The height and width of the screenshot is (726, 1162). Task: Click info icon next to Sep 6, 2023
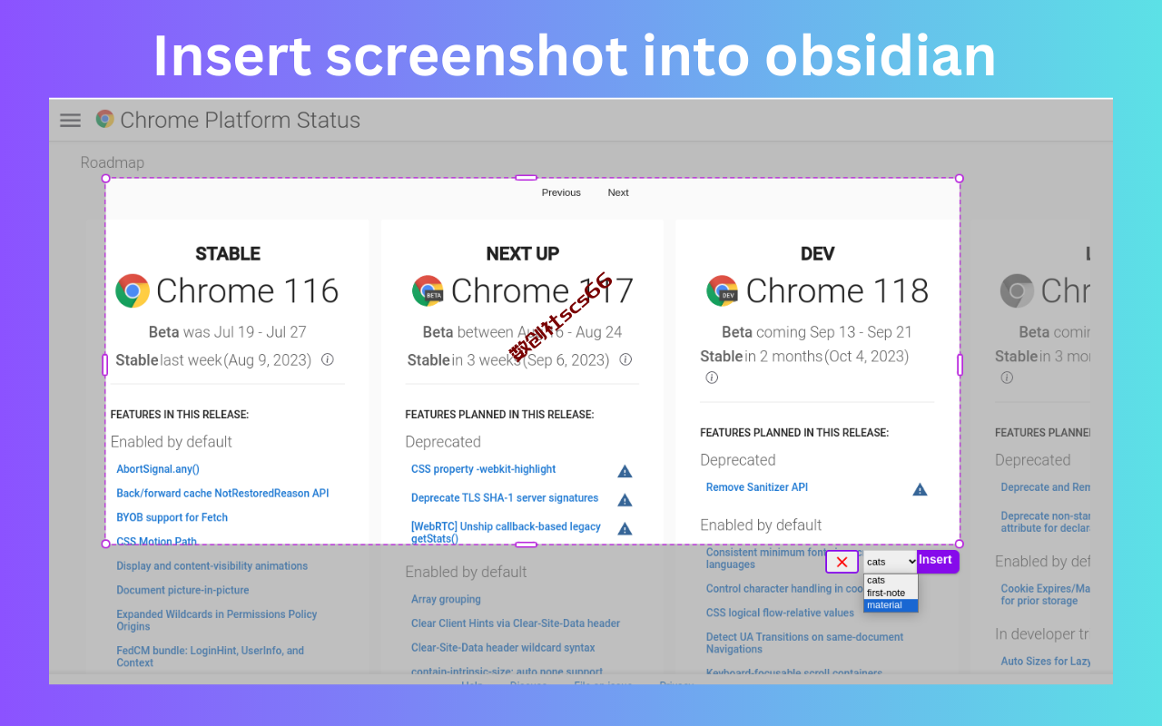(625, 359)
